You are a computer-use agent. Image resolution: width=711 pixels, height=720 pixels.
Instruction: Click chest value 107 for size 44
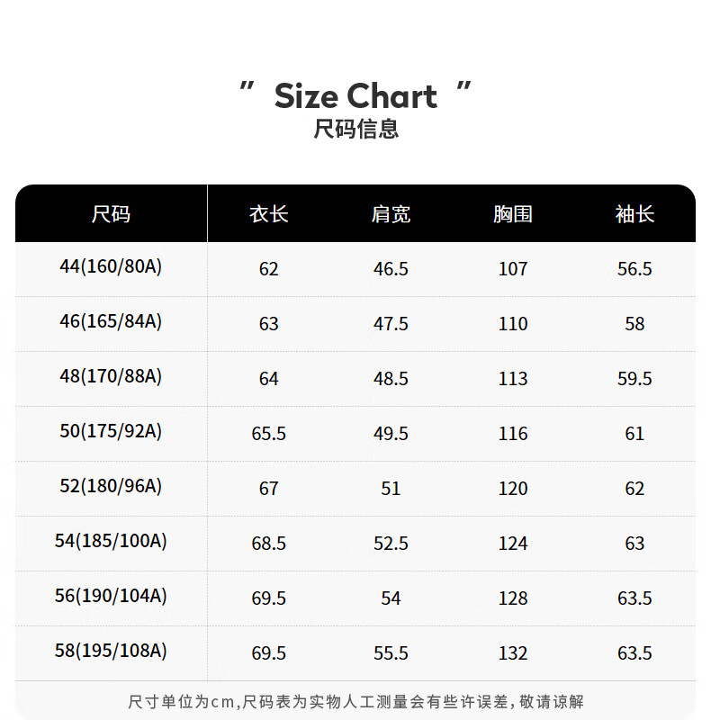point(513,269)
